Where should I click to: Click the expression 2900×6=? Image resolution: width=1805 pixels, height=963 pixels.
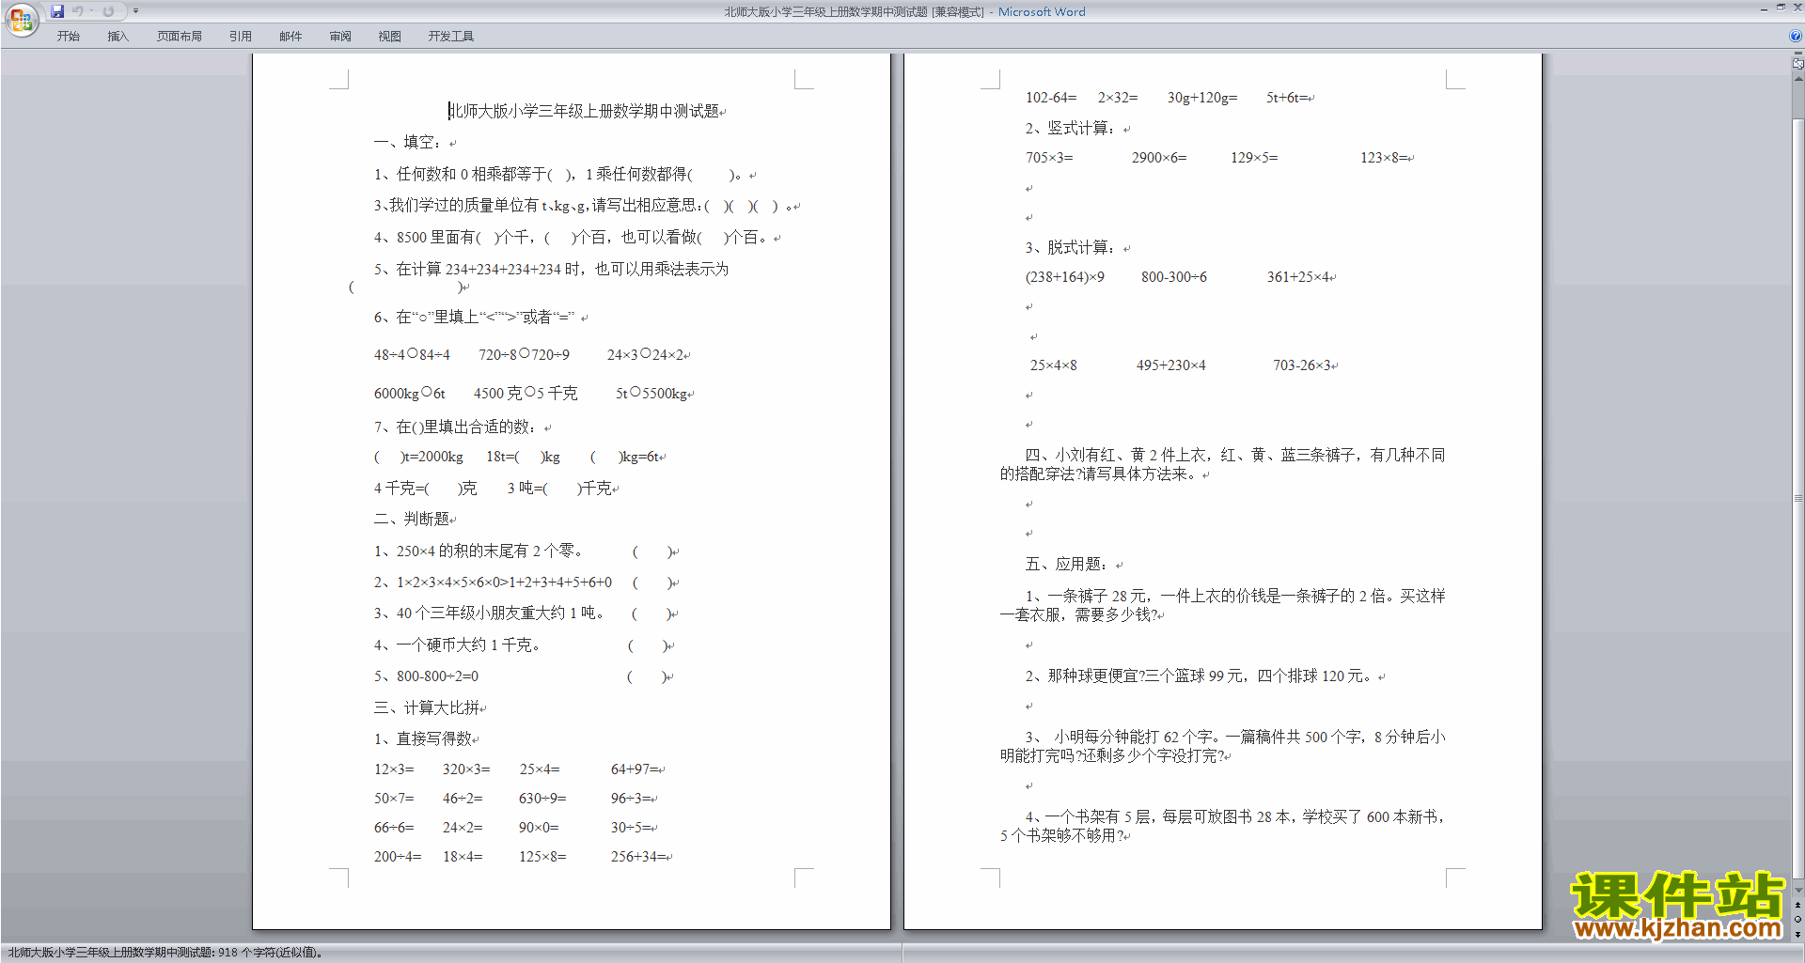[1159, 157]
